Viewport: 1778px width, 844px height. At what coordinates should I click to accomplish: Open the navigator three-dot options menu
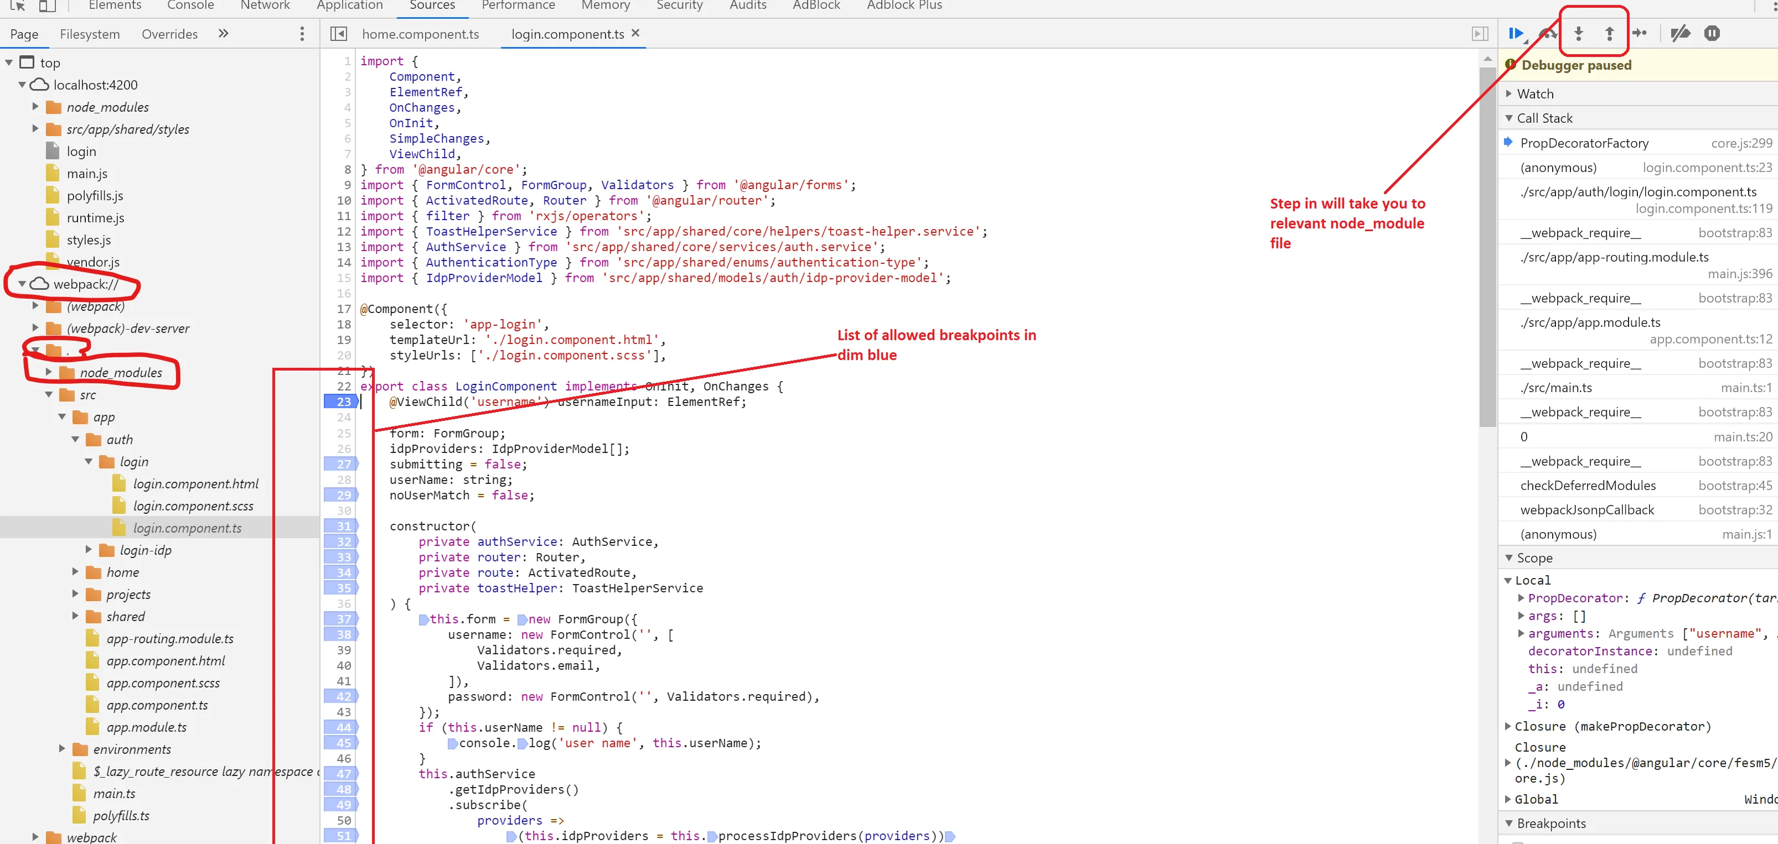coord(302,34)
